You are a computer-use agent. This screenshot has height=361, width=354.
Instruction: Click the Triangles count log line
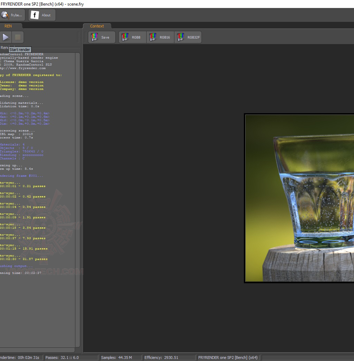[22, 151]
